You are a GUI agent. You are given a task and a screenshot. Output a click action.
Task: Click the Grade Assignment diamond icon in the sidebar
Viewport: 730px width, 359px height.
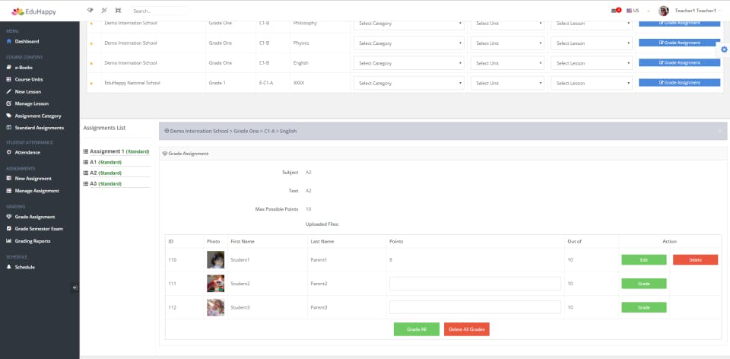(x=9, y=217)
